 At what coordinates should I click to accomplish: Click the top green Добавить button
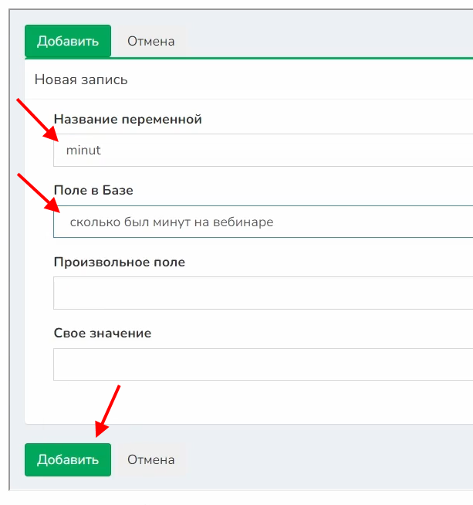point(68,41)
